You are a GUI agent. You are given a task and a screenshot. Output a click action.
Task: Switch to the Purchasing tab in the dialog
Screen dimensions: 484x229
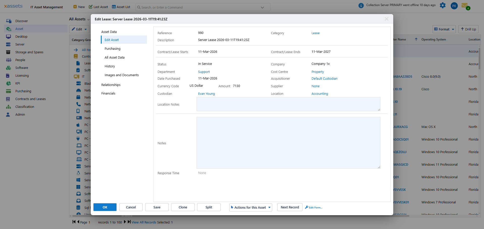[112, 49]
